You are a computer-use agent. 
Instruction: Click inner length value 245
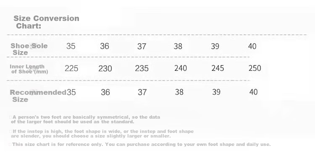218,68
